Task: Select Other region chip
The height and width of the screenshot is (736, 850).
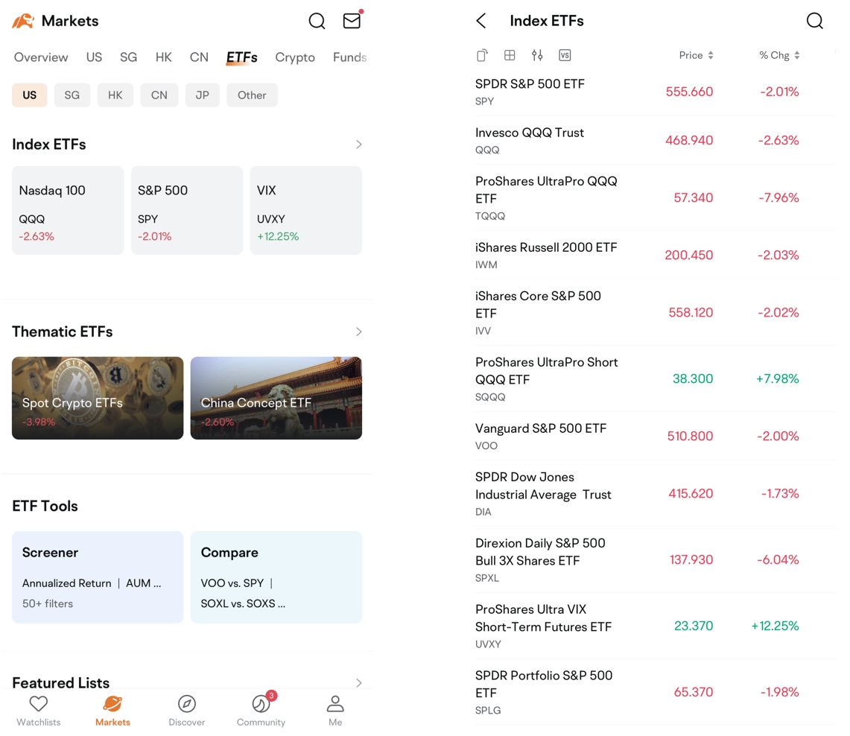Action: [x=252, y=95]
